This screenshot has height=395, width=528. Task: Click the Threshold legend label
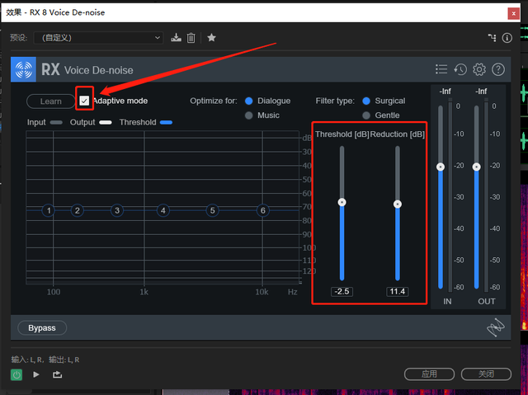pyautogui.click(x=138, y=122)
